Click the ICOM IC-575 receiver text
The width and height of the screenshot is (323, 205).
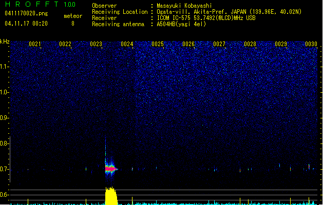tap(206, 18)
